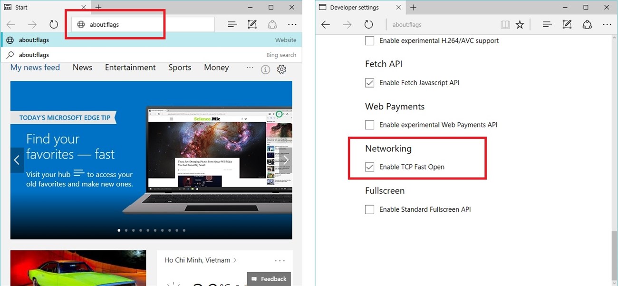This screenshot has height=286, width=618.
Task: Toggle Enable TCP Fast Open checkbox
Action: click(x=369, y=167)
